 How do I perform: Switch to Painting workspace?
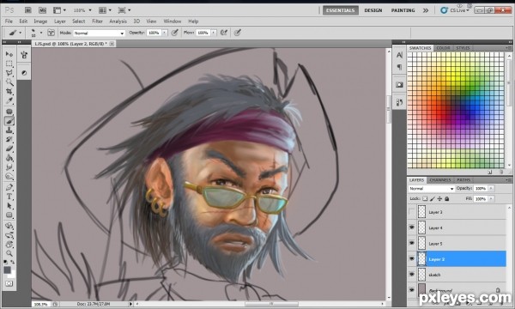(x=403, y=10)
